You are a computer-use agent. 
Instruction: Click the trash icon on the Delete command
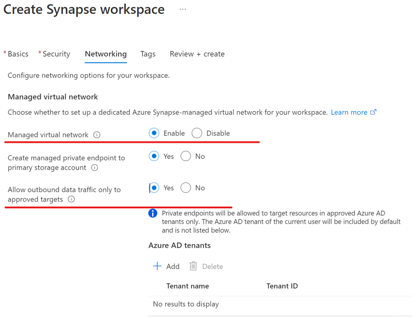(x=193, y=266)
